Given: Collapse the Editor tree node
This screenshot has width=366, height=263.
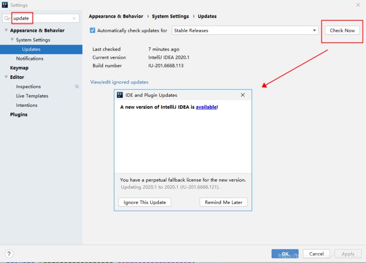Looking at the screenshot, I should click(x=6, y=77).
